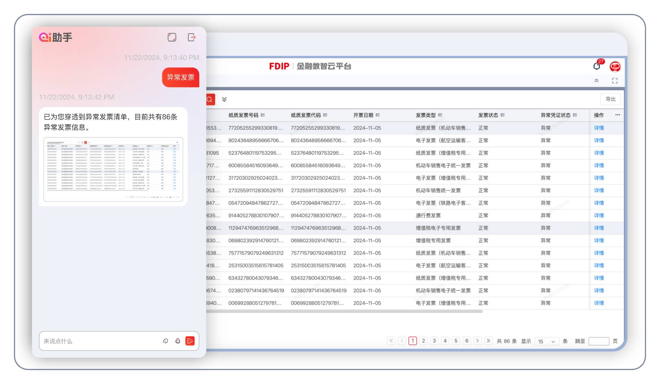The width and height of the screenshot is (660, 384).
Task: Click the exit icon in AI assistant header
Action: click(x=192, y=37)
